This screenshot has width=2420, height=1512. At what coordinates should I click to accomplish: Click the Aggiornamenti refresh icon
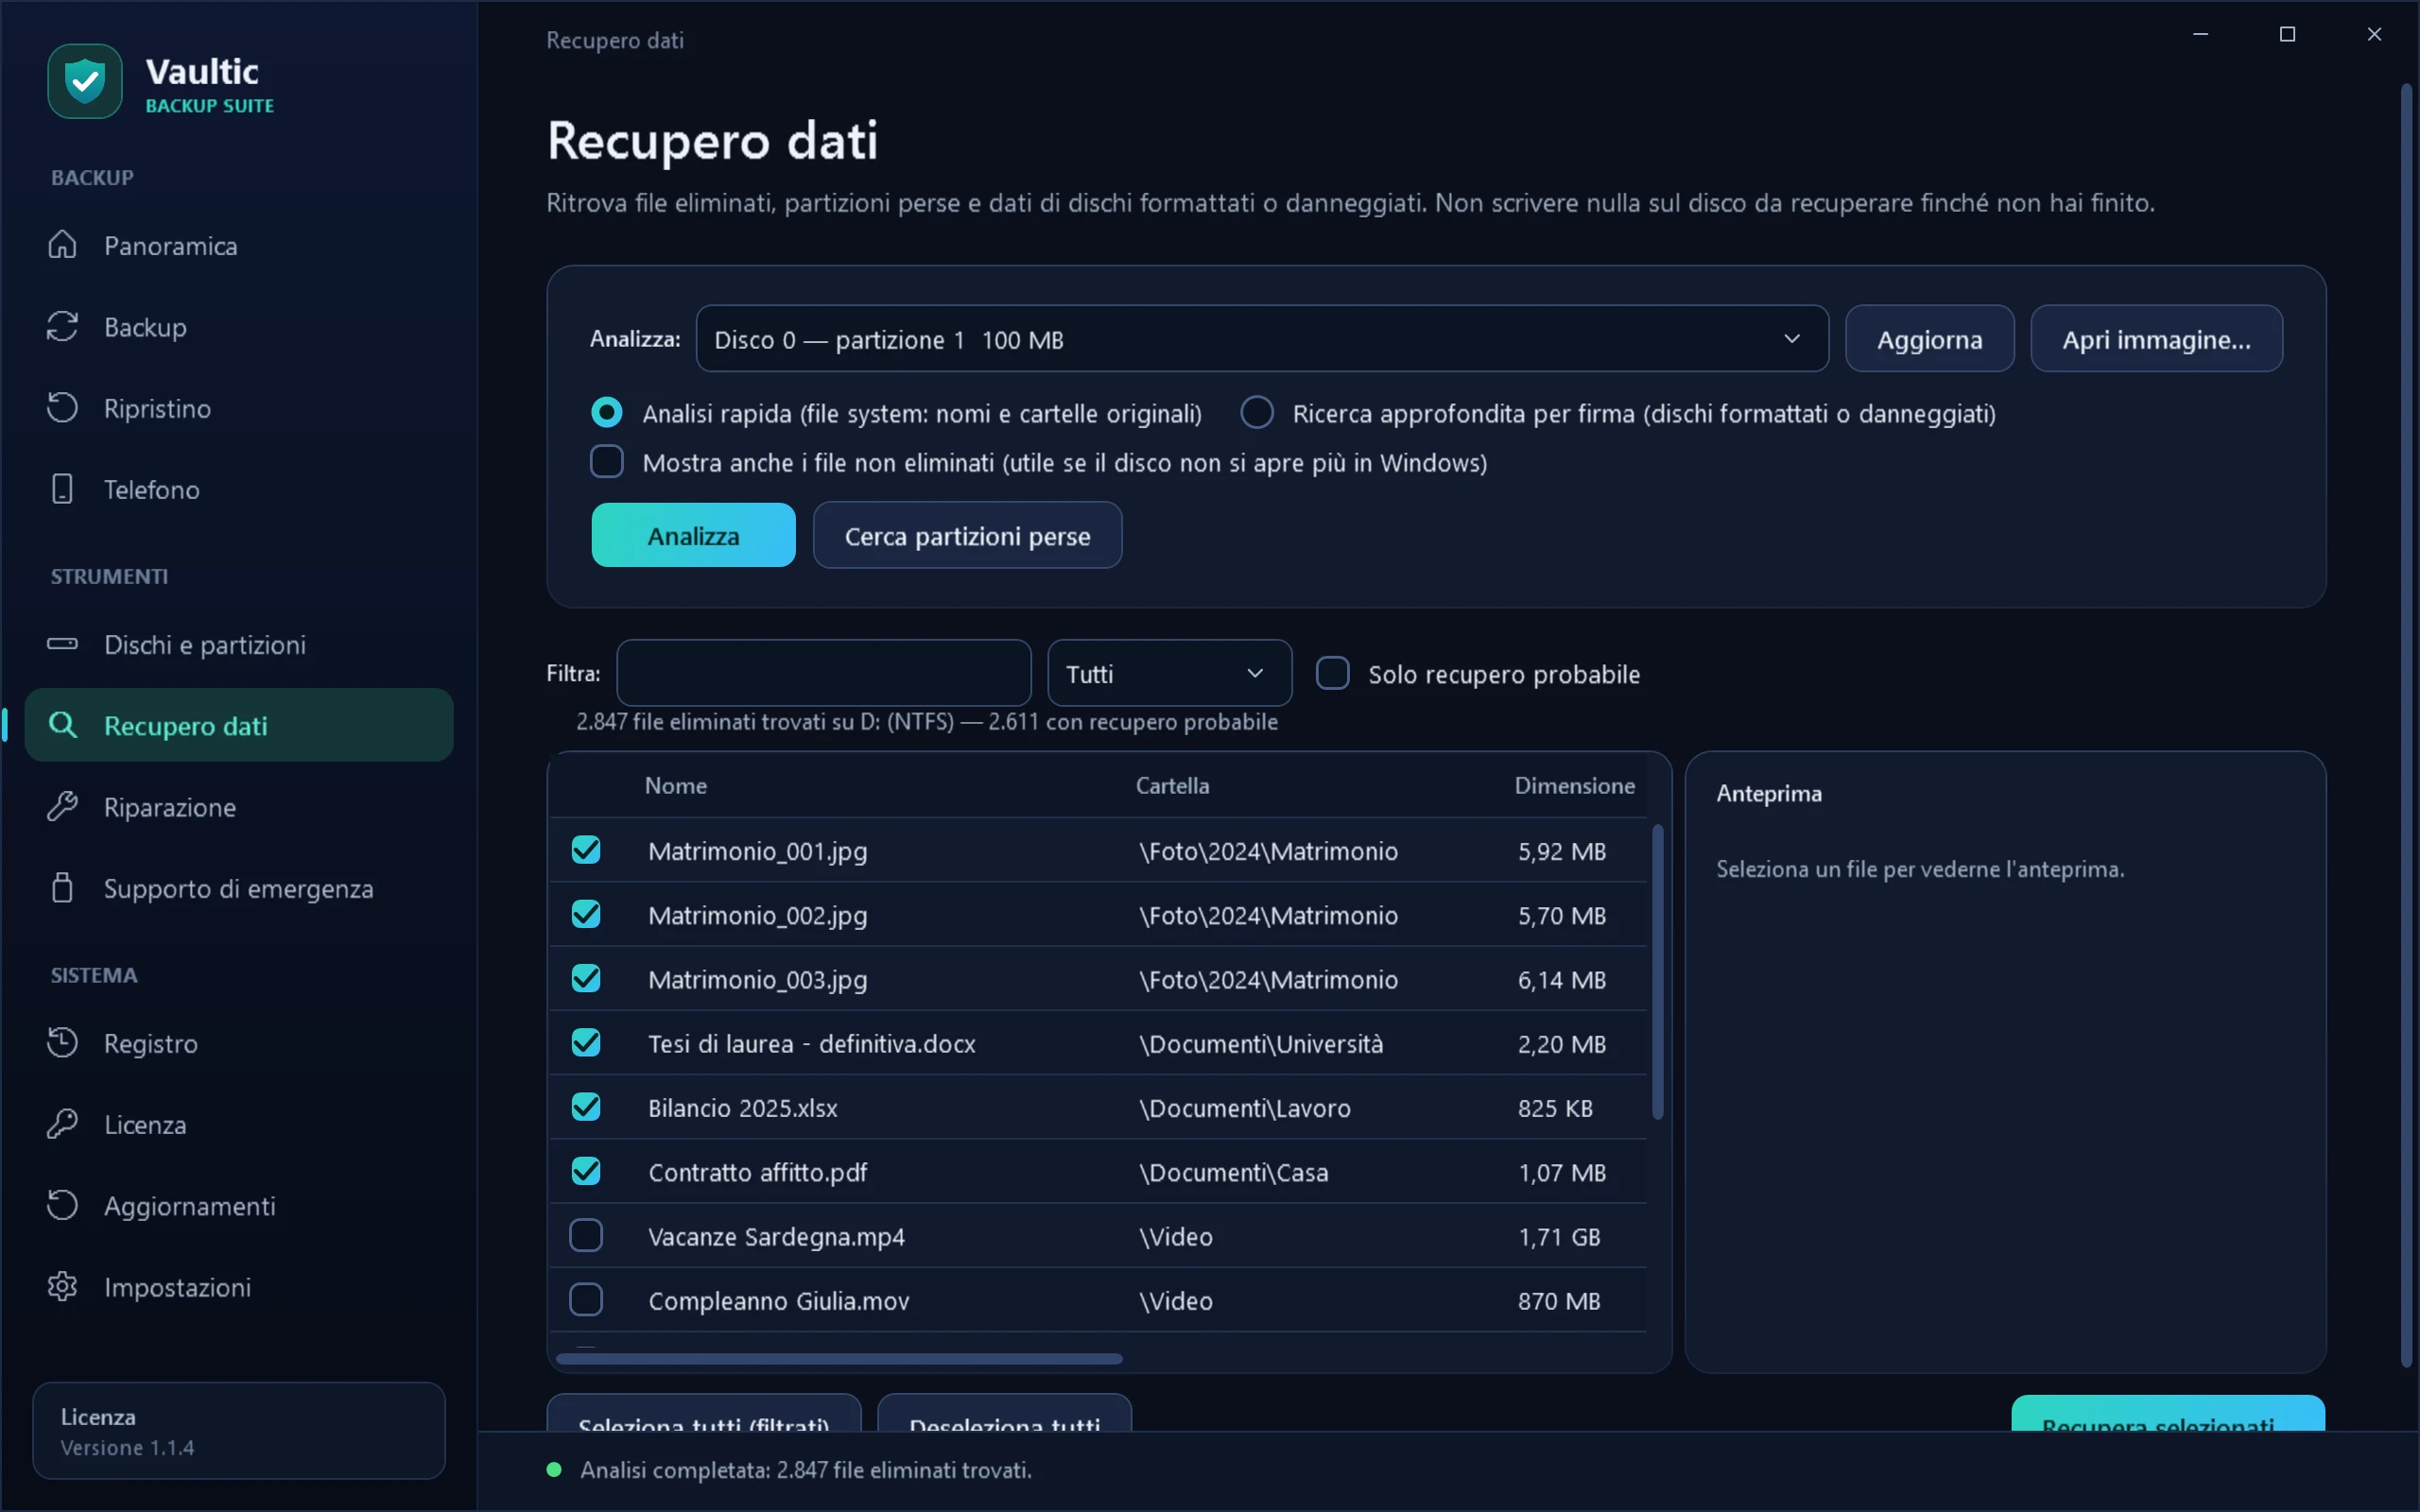[62, 1205]
